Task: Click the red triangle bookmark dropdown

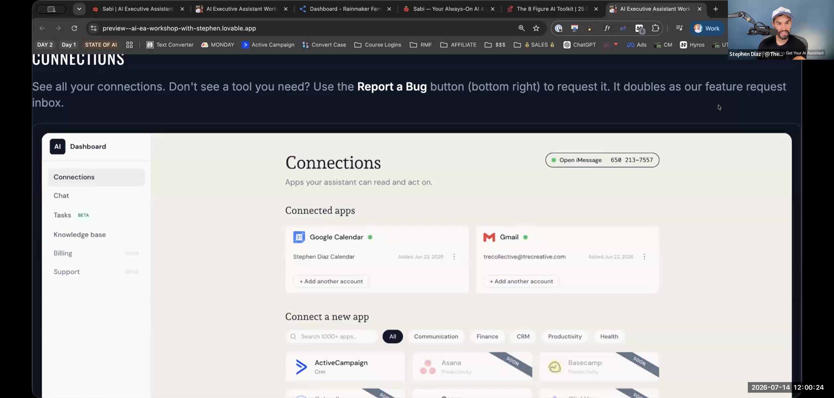Action: [616, 44]
